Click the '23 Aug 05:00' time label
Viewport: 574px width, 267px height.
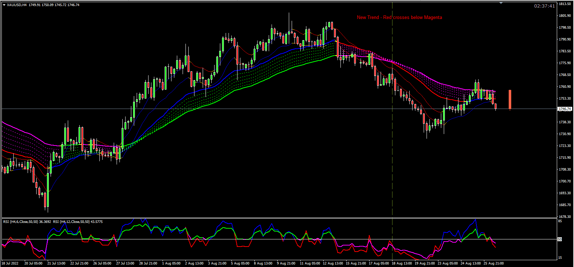(448, 263)
